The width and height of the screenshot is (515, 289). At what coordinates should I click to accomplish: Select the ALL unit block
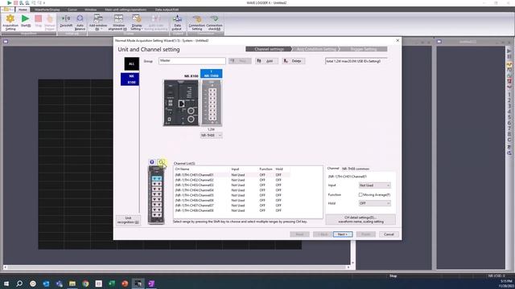coord(131,64)
